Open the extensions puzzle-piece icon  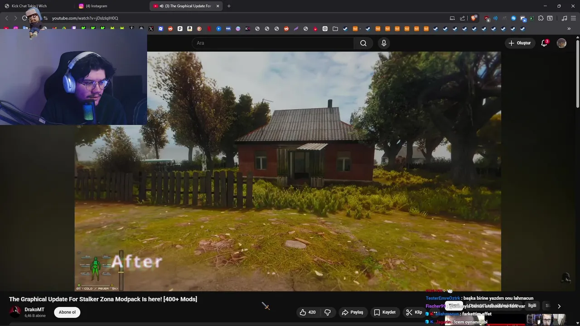point(541,18)
